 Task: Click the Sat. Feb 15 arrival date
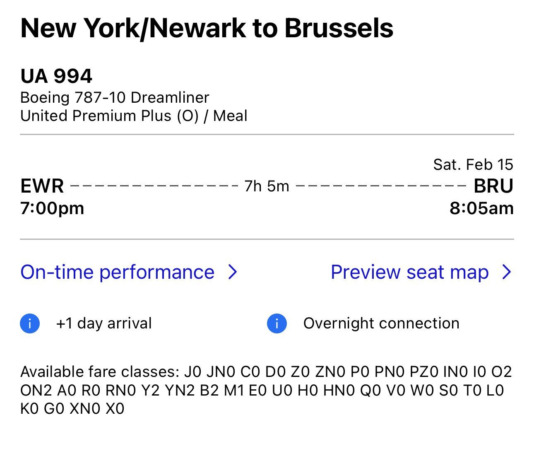point(473,165)
